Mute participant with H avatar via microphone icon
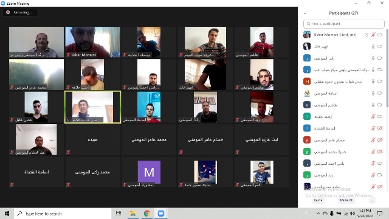The height and width of the screenshot is (219, 389). click(373, 82)
